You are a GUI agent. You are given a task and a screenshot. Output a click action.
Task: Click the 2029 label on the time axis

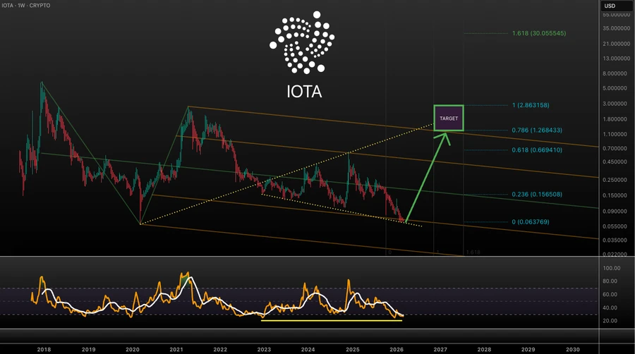pos(528,350)
